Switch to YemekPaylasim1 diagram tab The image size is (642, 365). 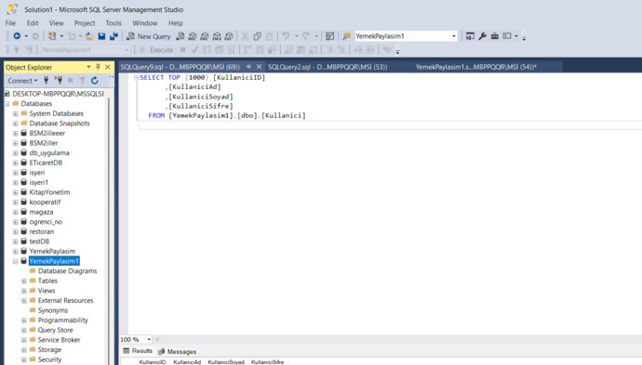(475, 67)
